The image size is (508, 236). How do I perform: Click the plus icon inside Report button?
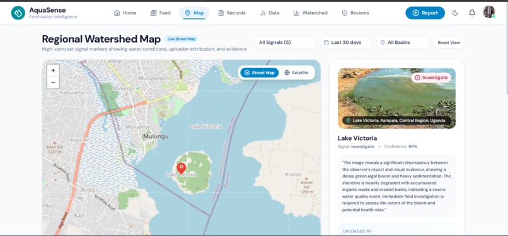coord(416,13)
